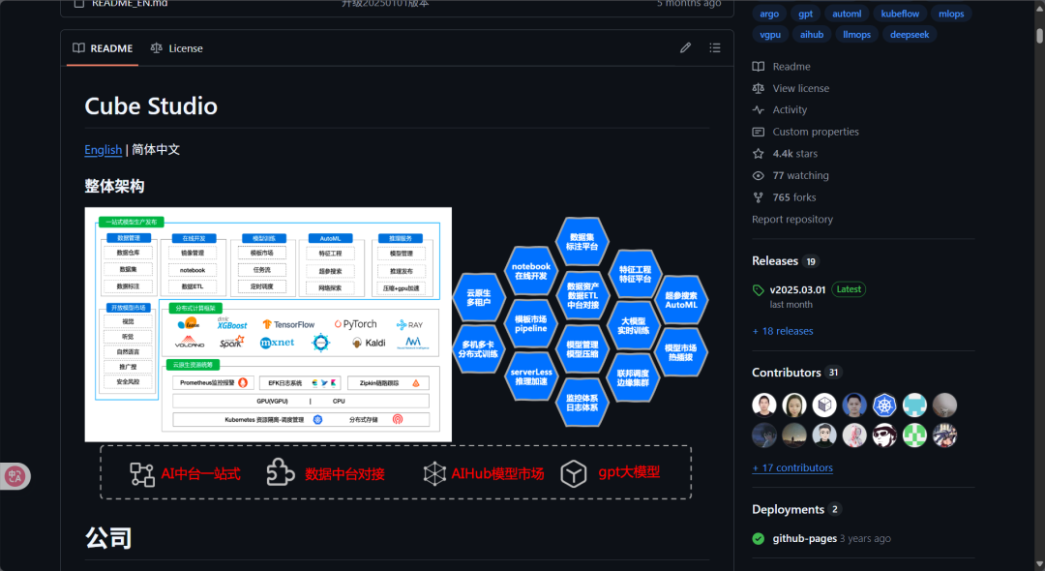Image resolution: width=1045 pixels, height=571 pixels.
Task: Click the scale icon beside License tab
Action: pos(156,48)
